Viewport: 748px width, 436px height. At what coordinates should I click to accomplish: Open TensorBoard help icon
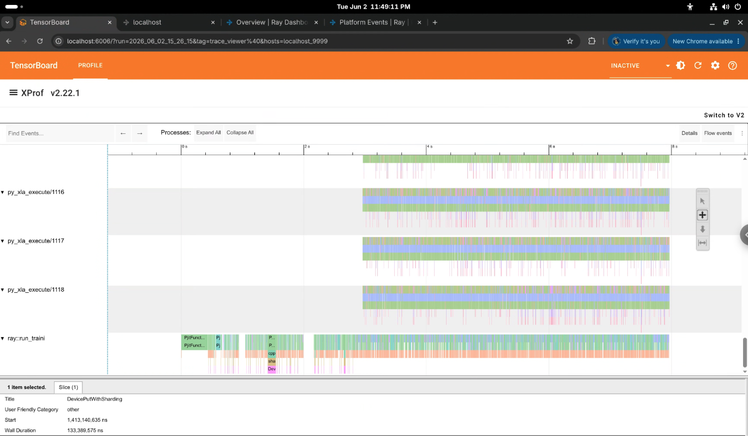[x=733, y=66]
